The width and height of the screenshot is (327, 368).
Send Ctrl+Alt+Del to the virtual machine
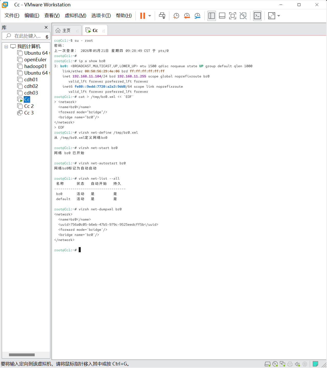pyautogui.click(x=162, y=16)
